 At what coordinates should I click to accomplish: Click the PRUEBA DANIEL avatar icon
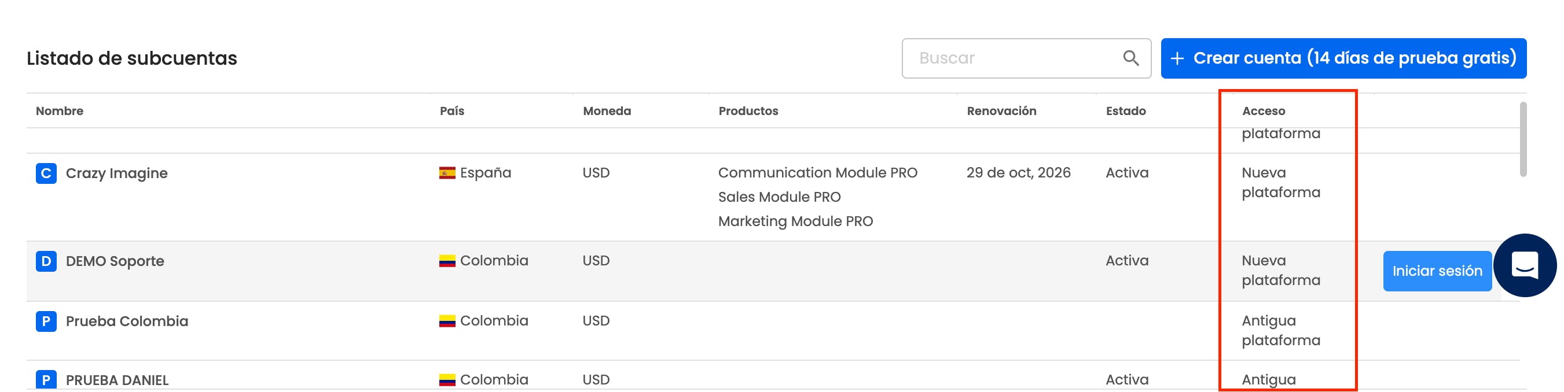[x=46, y=380]
